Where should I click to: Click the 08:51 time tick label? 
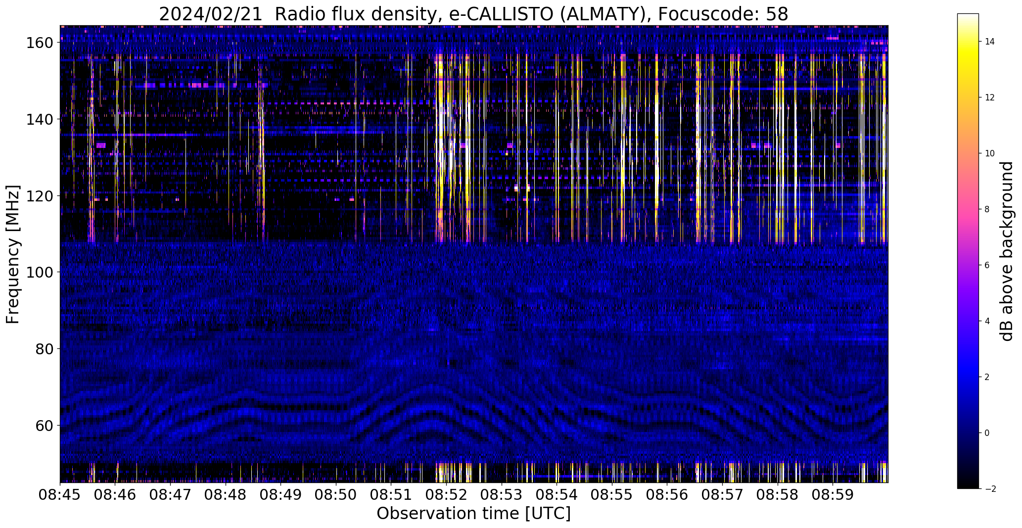pyautogui.click(x=391, y=495)
